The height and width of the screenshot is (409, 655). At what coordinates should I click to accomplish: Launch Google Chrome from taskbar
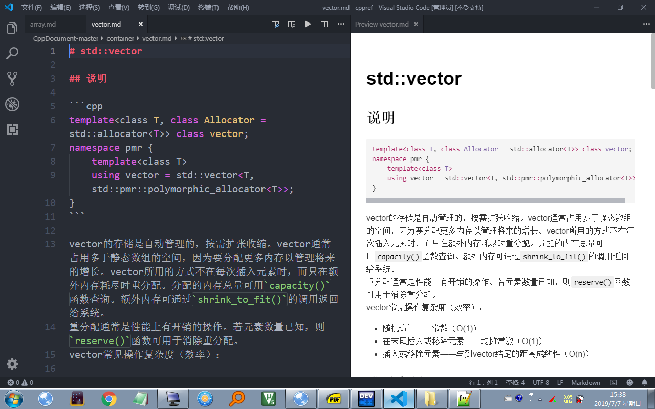(109, 398)
